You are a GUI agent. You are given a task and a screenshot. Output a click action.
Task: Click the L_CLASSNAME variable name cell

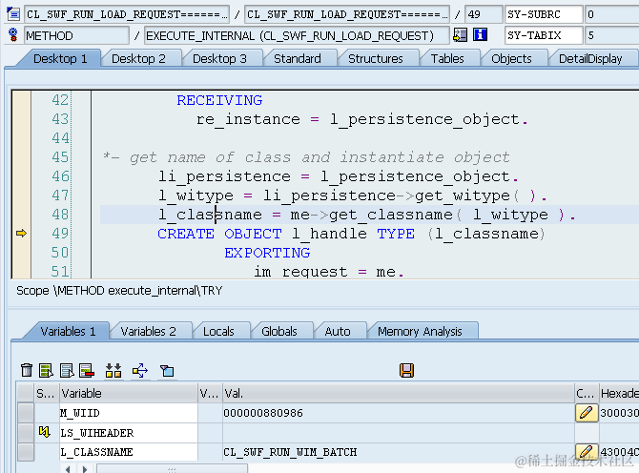[129, 452]
